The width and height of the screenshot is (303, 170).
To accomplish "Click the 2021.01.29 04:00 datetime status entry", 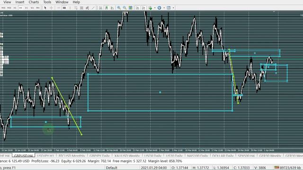I will [154, 168].
